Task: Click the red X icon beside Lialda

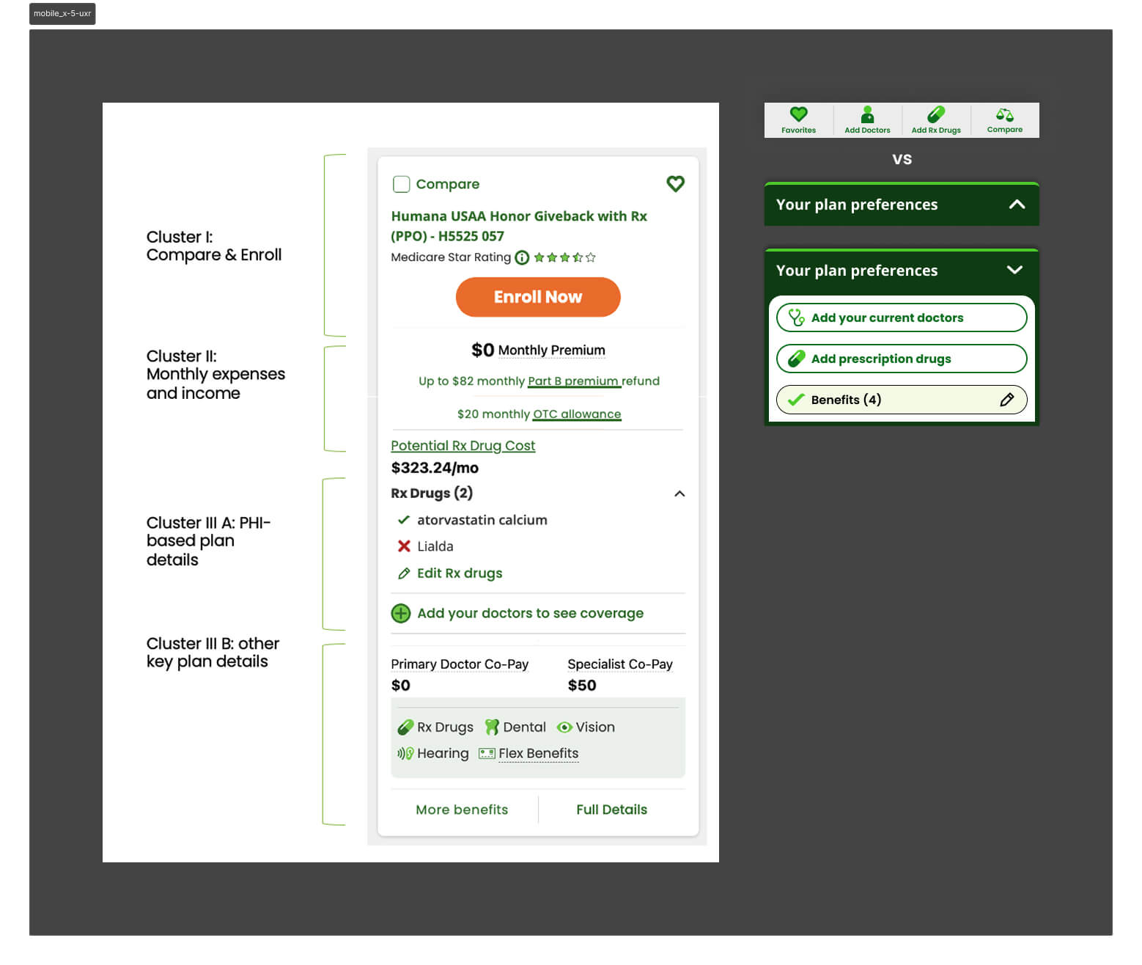Action: [x=404, y=546]
